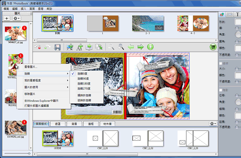Screen dimensions: 241x158
Task: Select the CHC_2_03 layout template
Action: pyautogui.click(x=193, y=138)
